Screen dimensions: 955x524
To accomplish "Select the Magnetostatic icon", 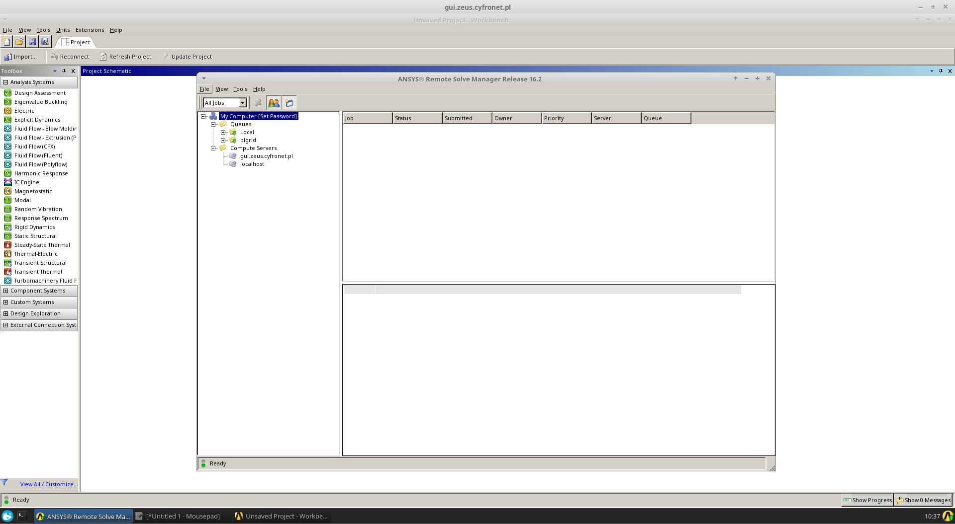I will point(7,191).
